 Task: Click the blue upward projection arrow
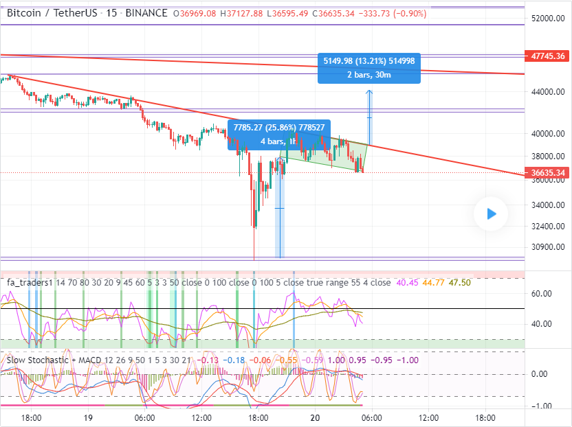pyautogui.click(x=369, y=117)
